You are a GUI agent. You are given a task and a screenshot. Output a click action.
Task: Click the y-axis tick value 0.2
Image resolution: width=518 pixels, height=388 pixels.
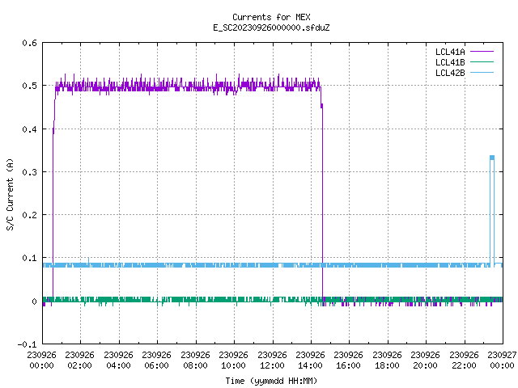pos(29,215)
